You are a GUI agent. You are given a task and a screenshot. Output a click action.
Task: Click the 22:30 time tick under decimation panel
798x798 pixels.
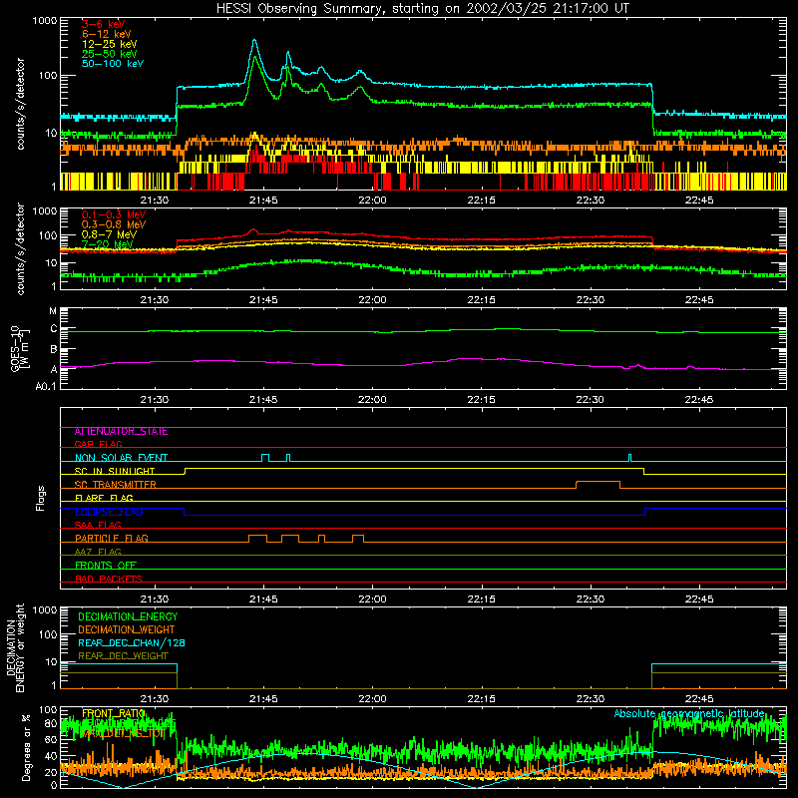590,699
